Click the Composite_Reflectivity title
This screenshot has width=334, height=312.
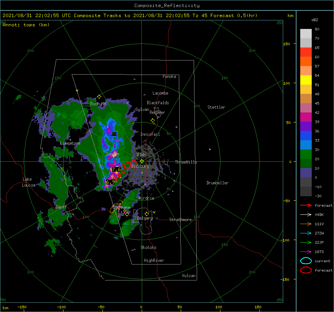167,6
